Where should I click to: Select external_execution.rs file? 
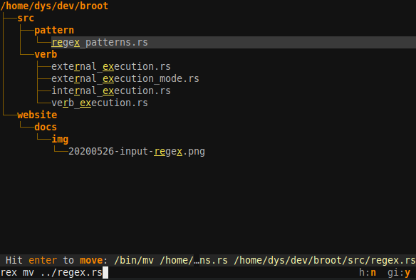point(111,67)
